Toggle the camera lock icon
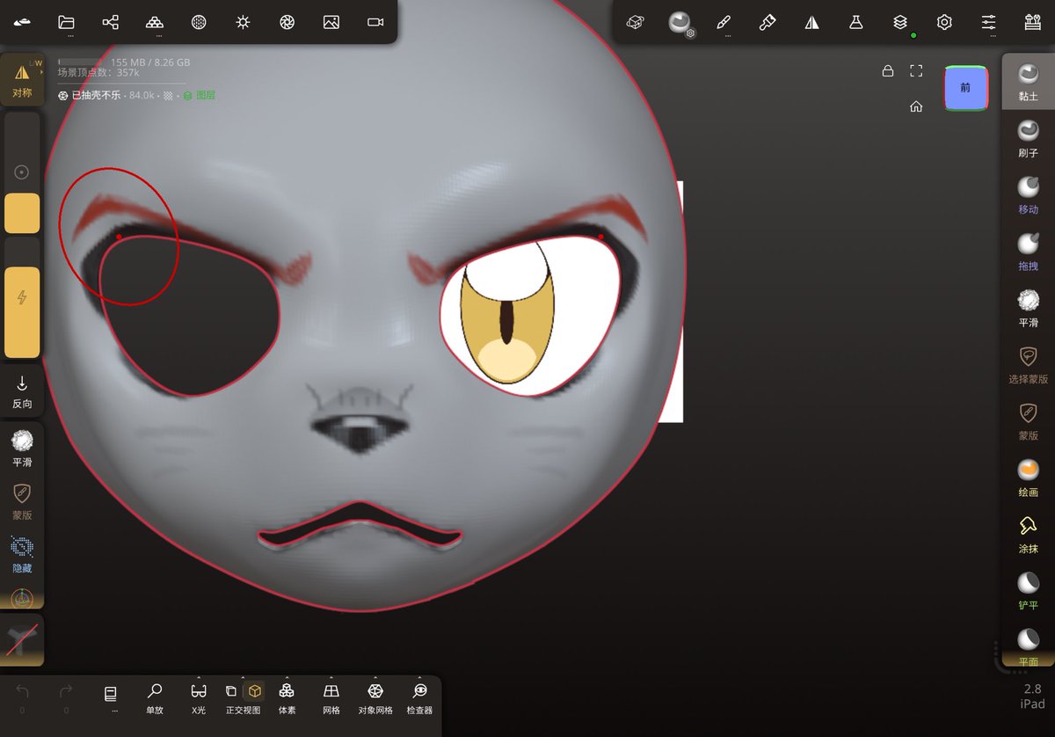This screenshot has width=1055, height=737. (x=888, y=71)
